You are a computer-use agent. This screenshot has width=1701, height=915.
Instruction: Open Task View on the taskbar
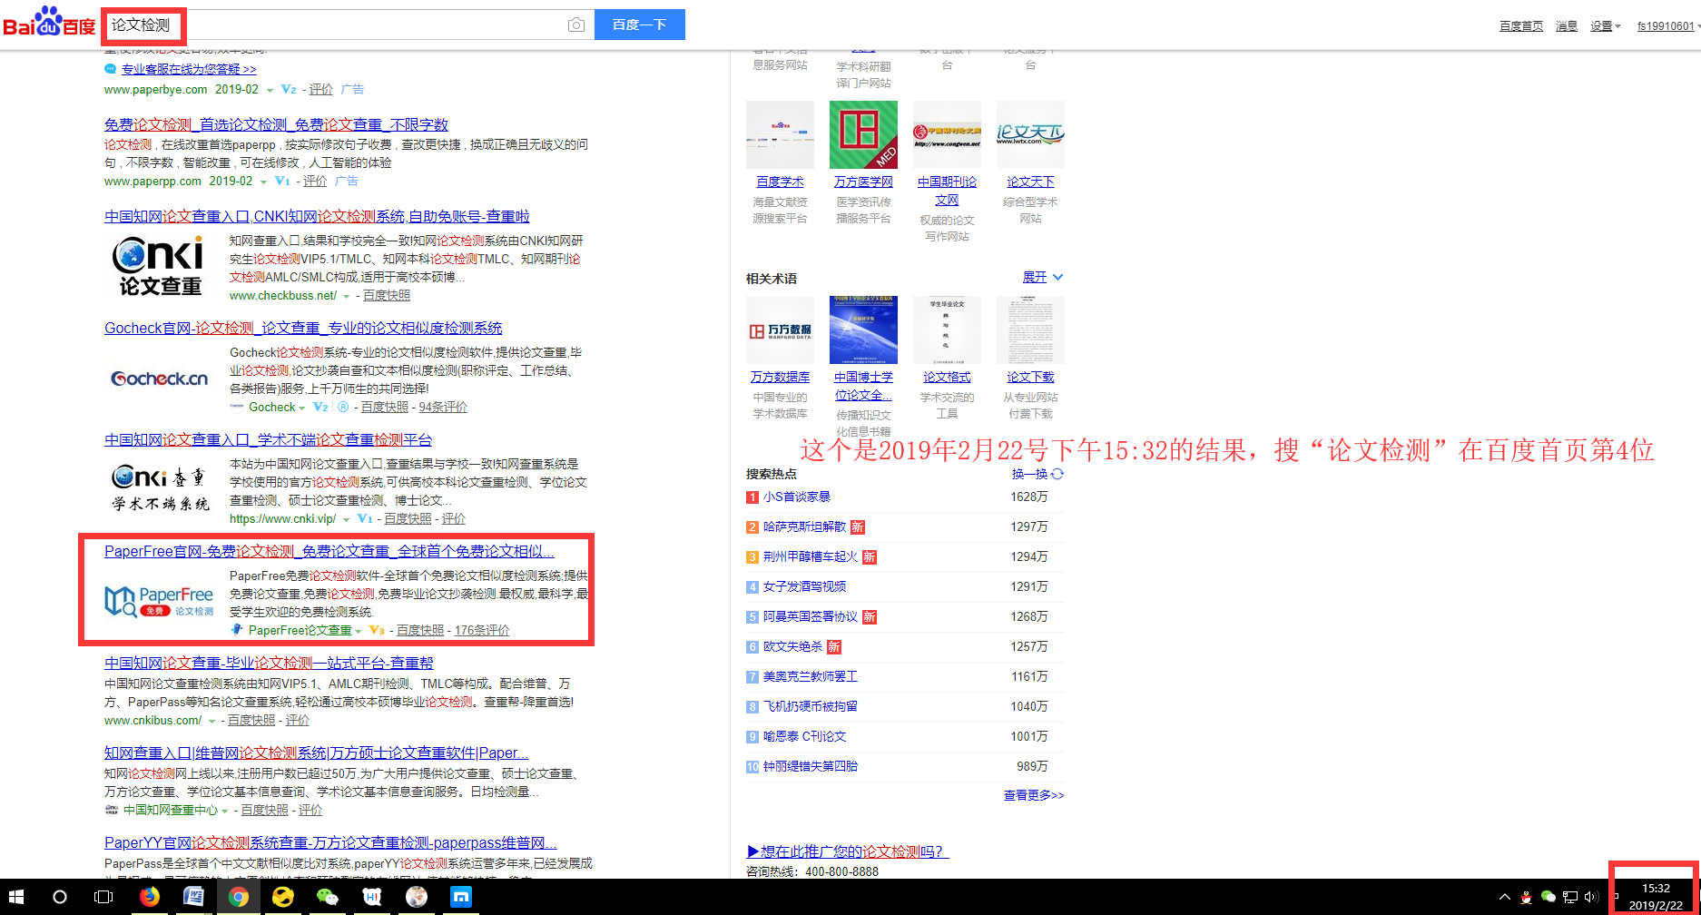pos(103,897)
